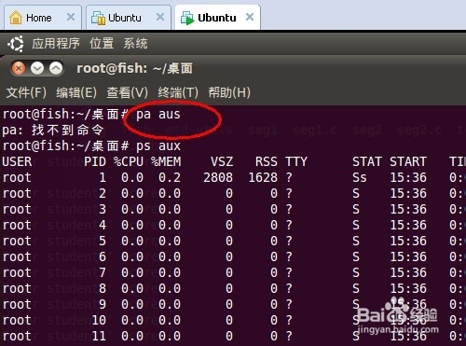Click the VSZ column header

point(222,161)
